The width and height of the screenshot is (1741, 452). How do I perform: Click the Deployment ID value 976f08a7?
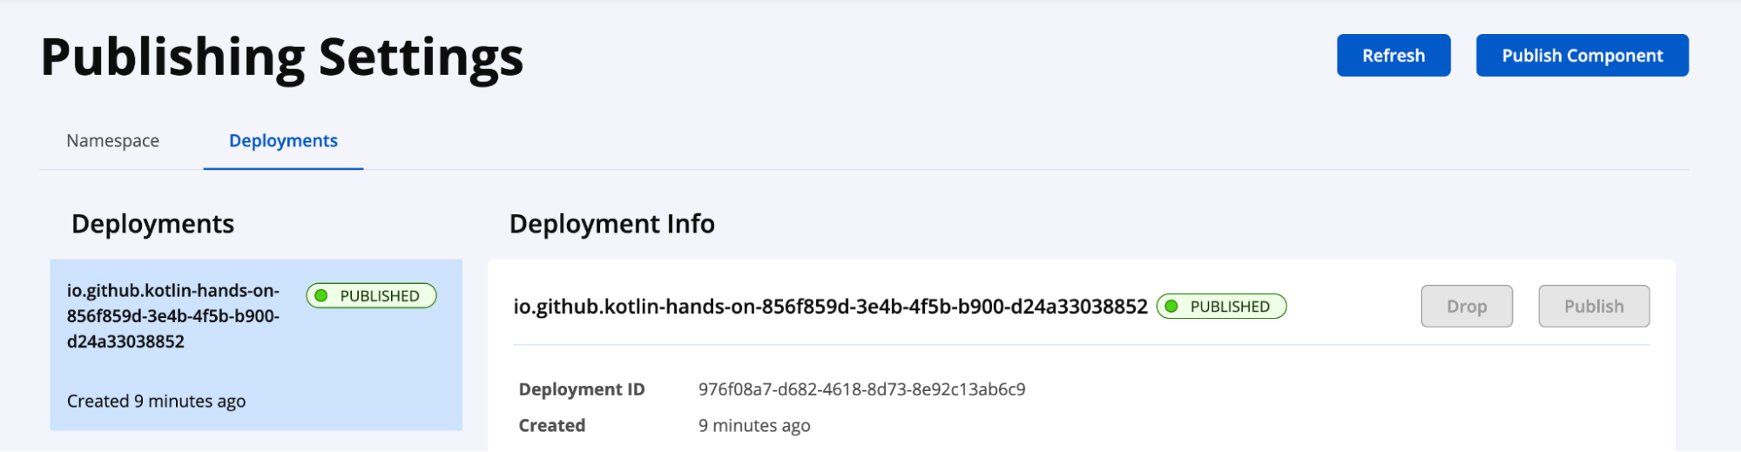(861, 389)
